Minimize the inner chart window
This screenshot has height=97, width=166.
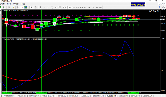pyautogui.click(x=159, y=4)
